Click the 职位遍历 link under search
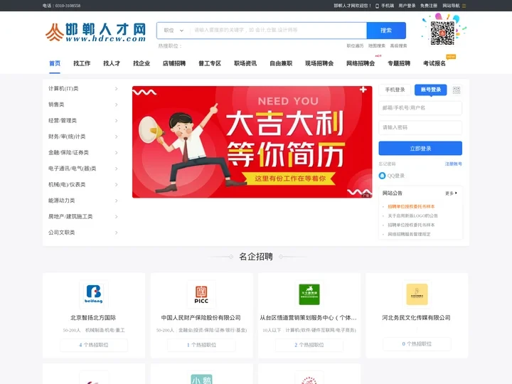This screenshot has height=384, width=512. coord(355,46)
